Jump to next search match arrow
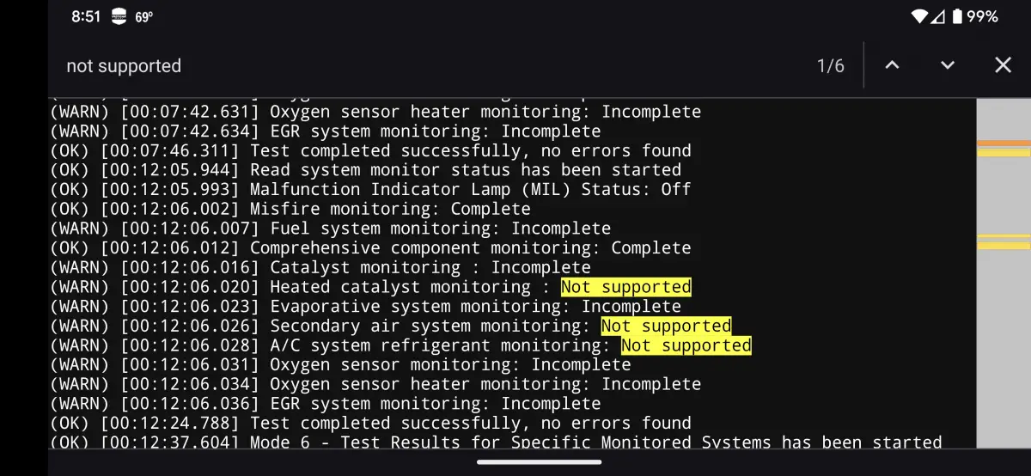The height and width of the screenshot is (476, 1031). coord(947,65)
